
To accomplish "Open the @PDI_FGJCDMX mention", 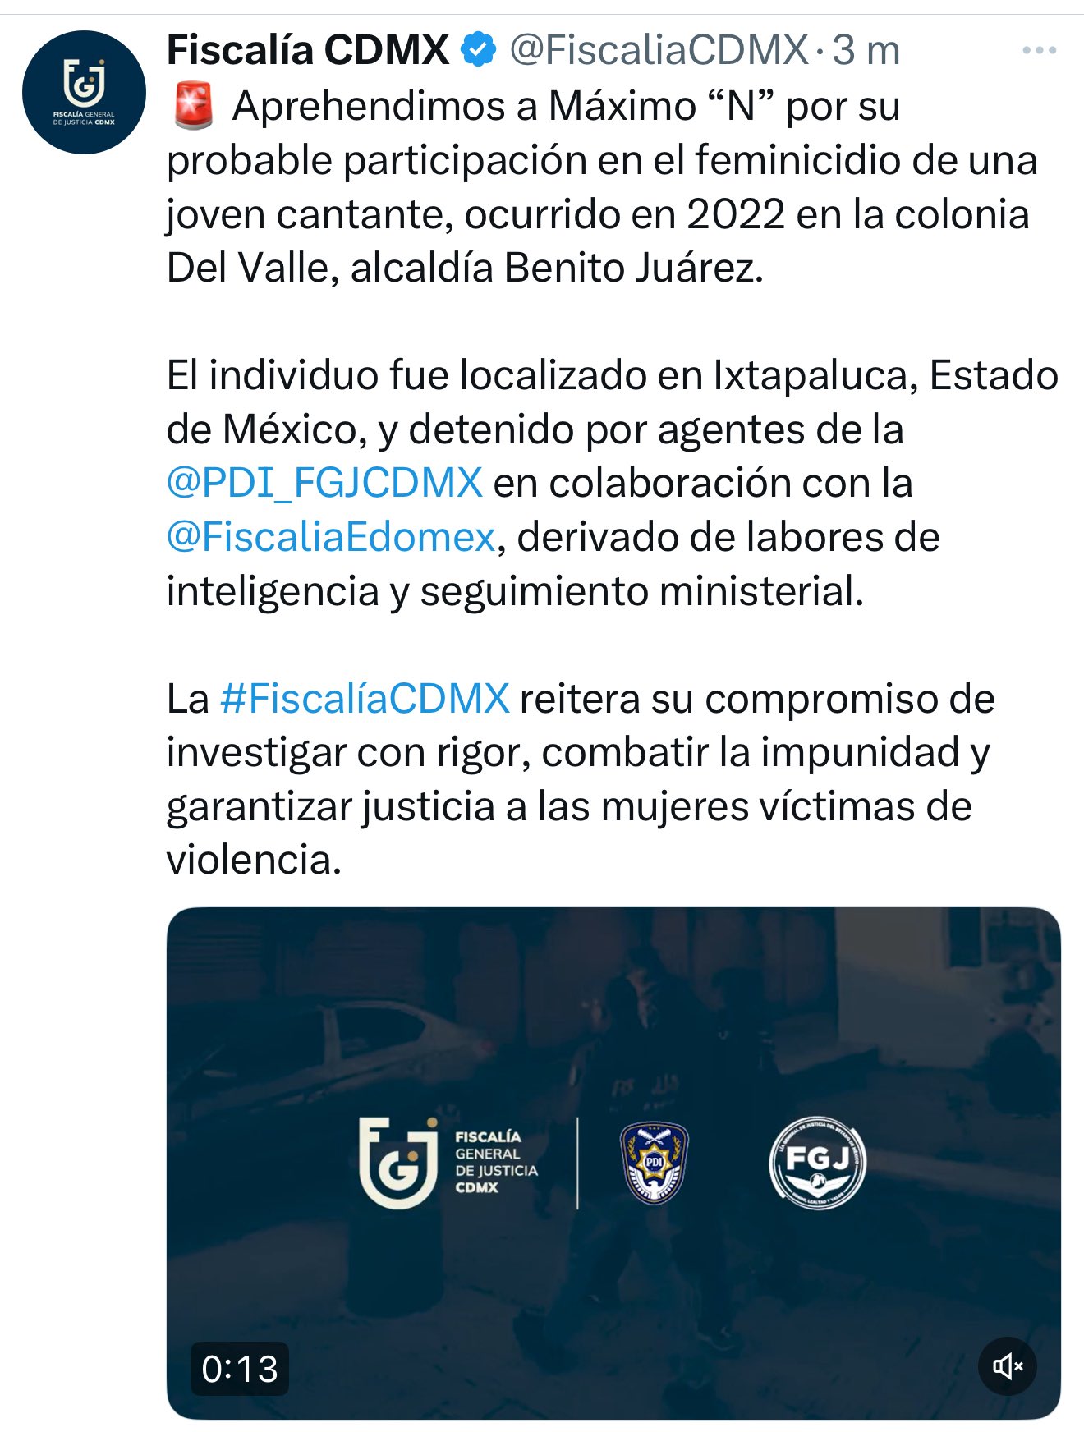I will pos(324,483).
